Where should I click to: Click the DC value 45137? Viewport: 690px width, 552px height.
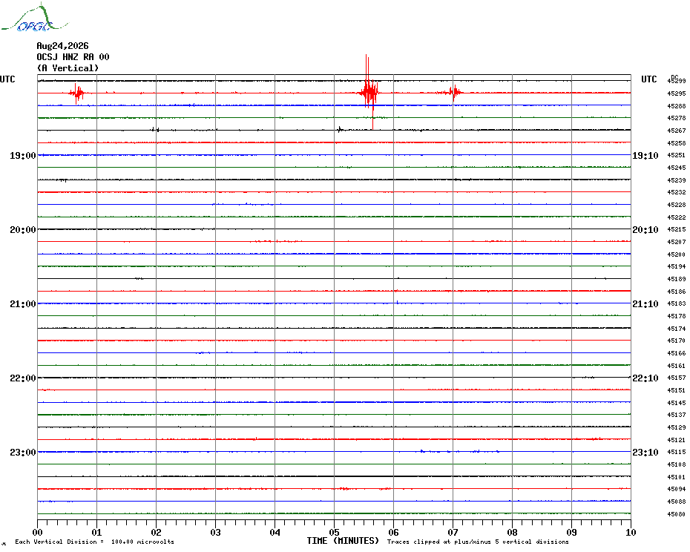coord(677,415)
